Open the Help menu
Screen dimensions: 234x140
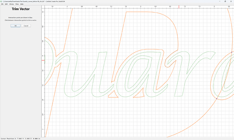(x=22, y=4)
